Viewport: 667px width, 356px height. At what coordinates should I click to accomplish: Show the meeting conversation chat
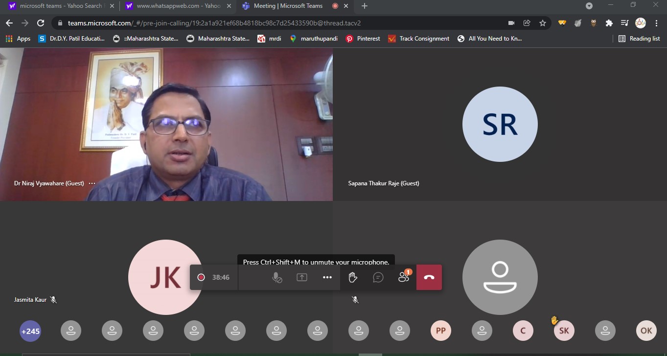tap(378, 277)
